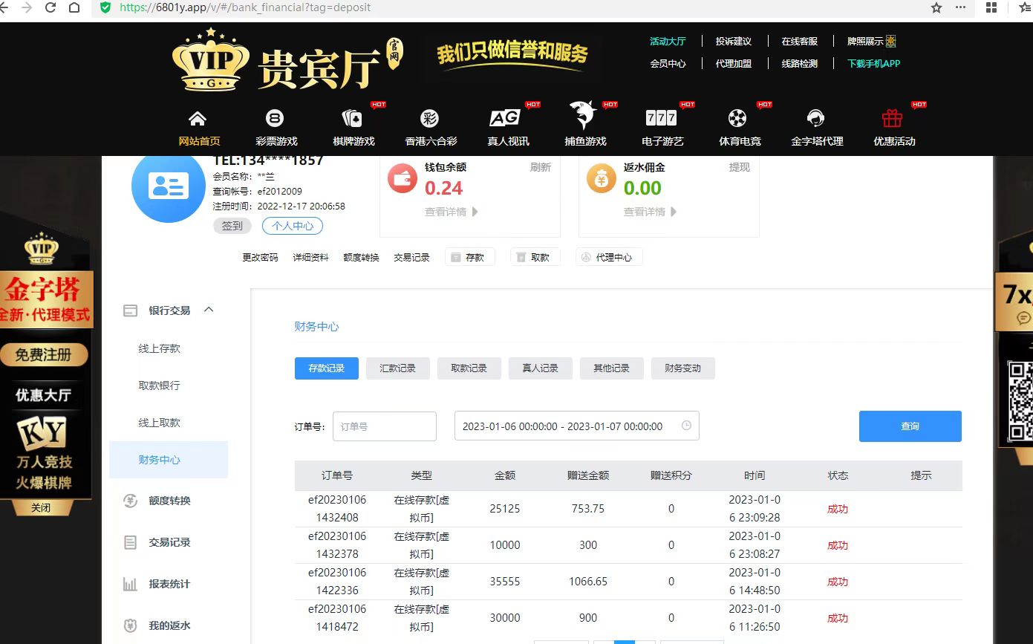The width and height of the screenshot is (1033, 644).
Task: Bookmark this page with star icon
Action: click(936, 7)
